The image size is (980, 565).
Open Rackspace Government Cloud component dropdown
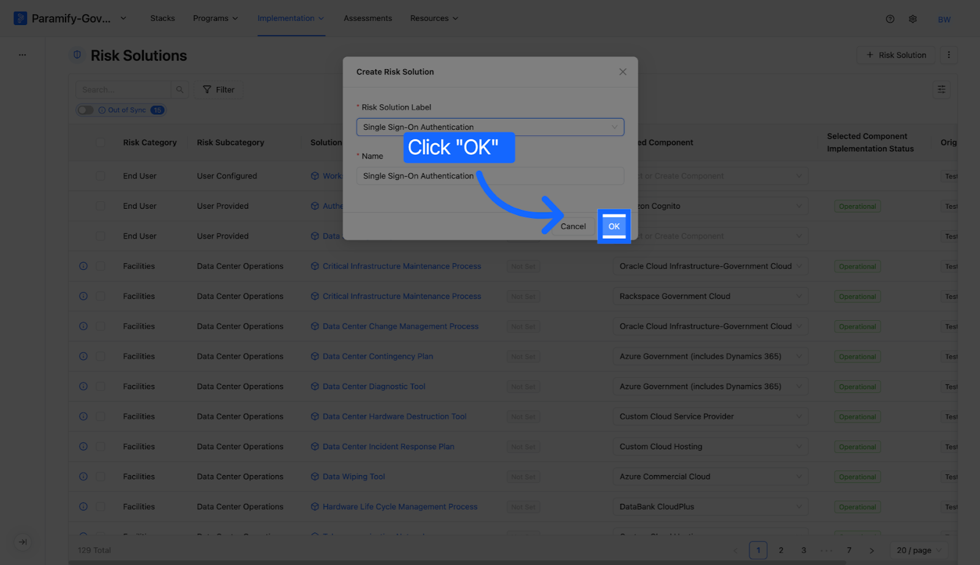(710, 296)
